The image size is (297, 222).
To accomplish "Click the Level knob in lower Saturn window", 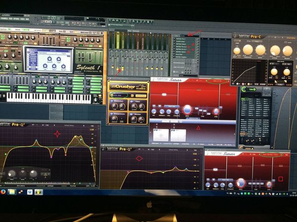I will coord(269,185).
